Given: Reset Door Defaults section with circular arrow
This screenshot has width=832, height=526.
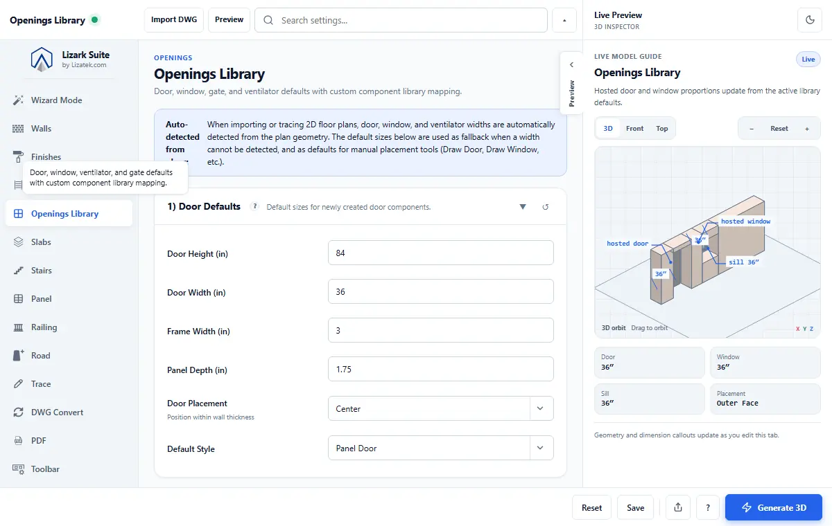Looking at the screenshot, I should pyautogui.click(x=546, y=207).
